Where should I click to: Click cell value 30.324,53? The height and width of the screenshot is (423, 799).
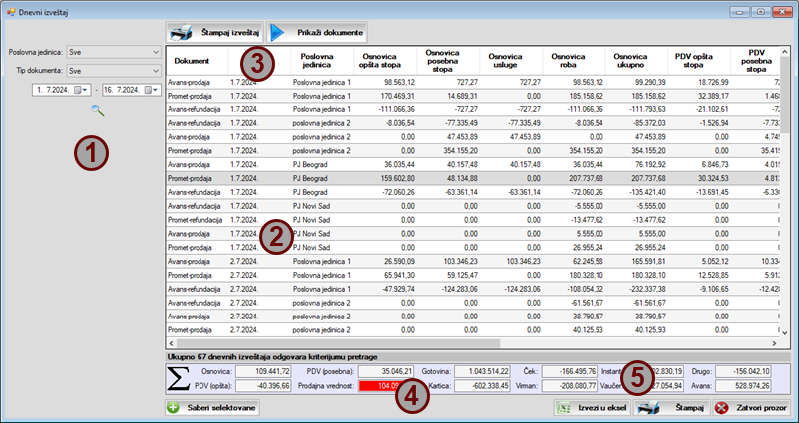pos(713,178)
